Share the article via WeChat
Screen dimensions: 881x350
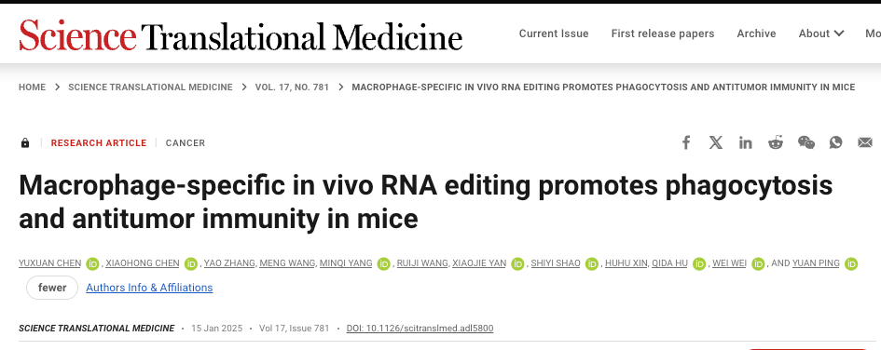(806, 142)
